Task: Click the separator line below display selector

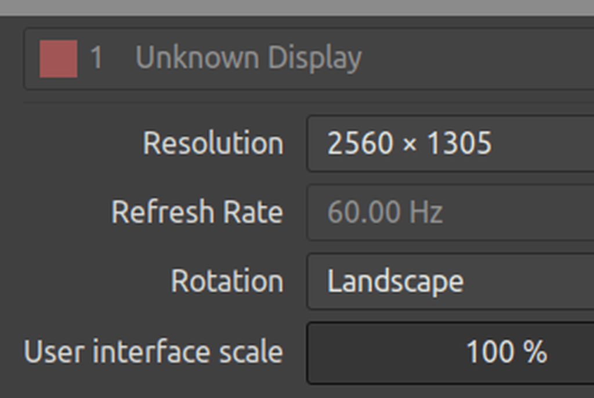Action: [297, 102]
